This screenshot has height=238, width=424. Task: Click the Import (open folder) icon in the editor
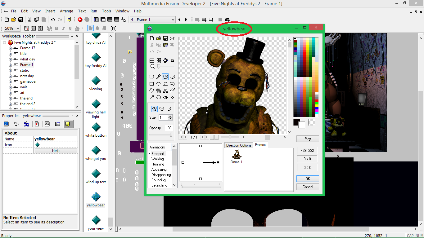click(x=159, y=38)
